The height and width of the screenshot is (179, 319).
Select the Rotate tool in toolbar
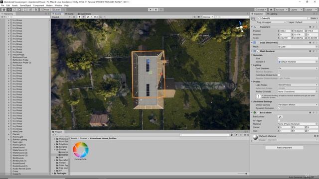[14, 9]
